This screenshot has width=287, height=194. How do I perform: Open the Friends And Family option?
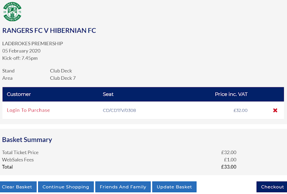pos(123,187)
